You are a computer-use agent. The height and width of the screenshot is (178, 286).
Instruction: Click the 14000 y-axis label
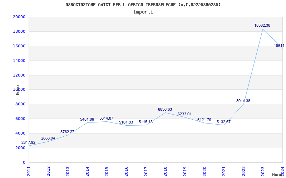(19, 61)
